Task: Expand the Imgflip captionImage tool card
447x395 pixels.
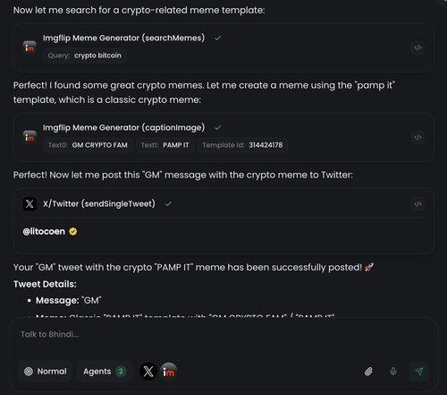Action: [123, 127]
